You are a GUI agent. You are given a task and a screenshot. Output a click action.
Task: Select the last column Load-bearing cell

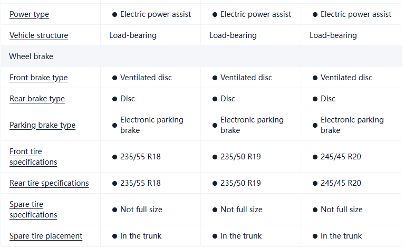(333, 35)
